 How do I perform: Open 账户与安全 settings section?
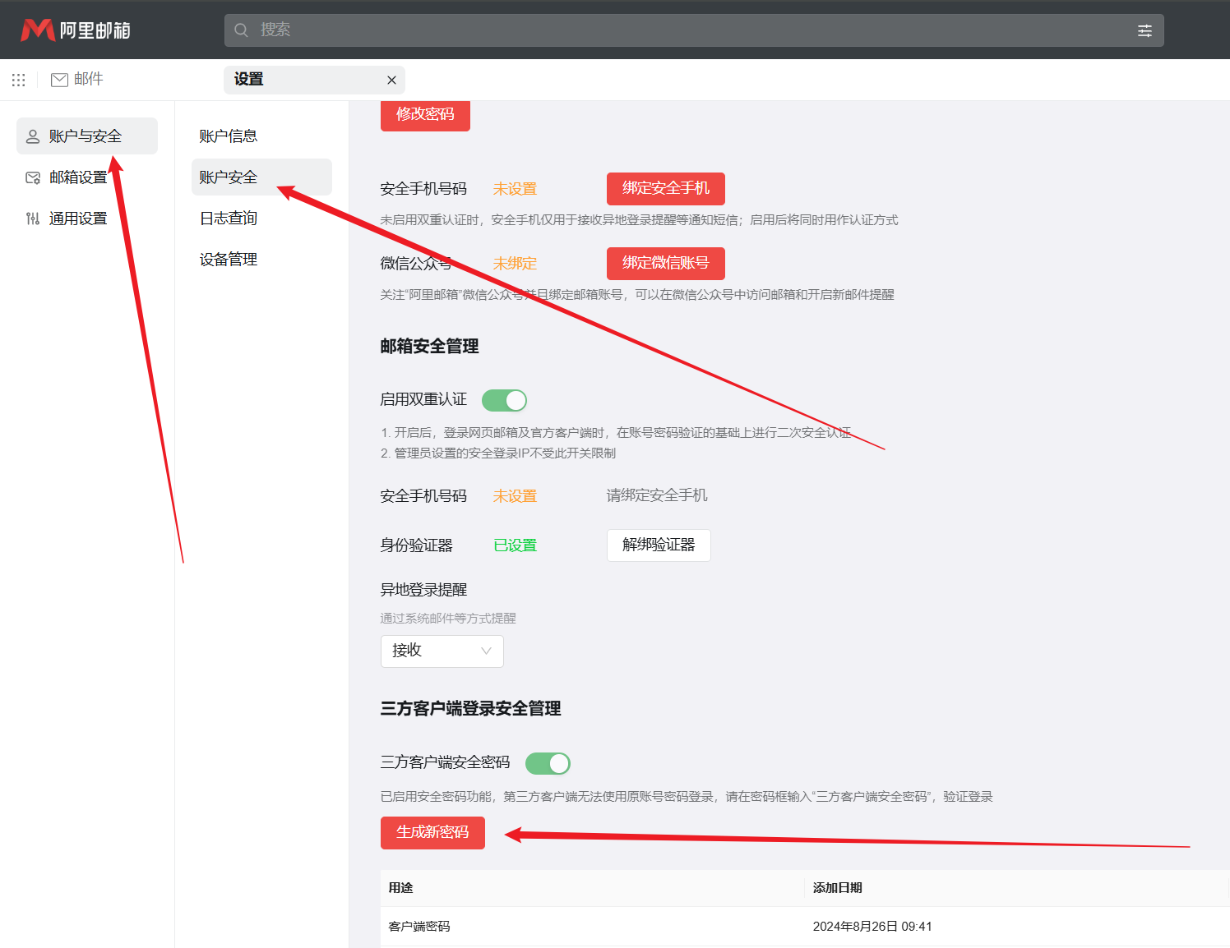tap(86, 136)
